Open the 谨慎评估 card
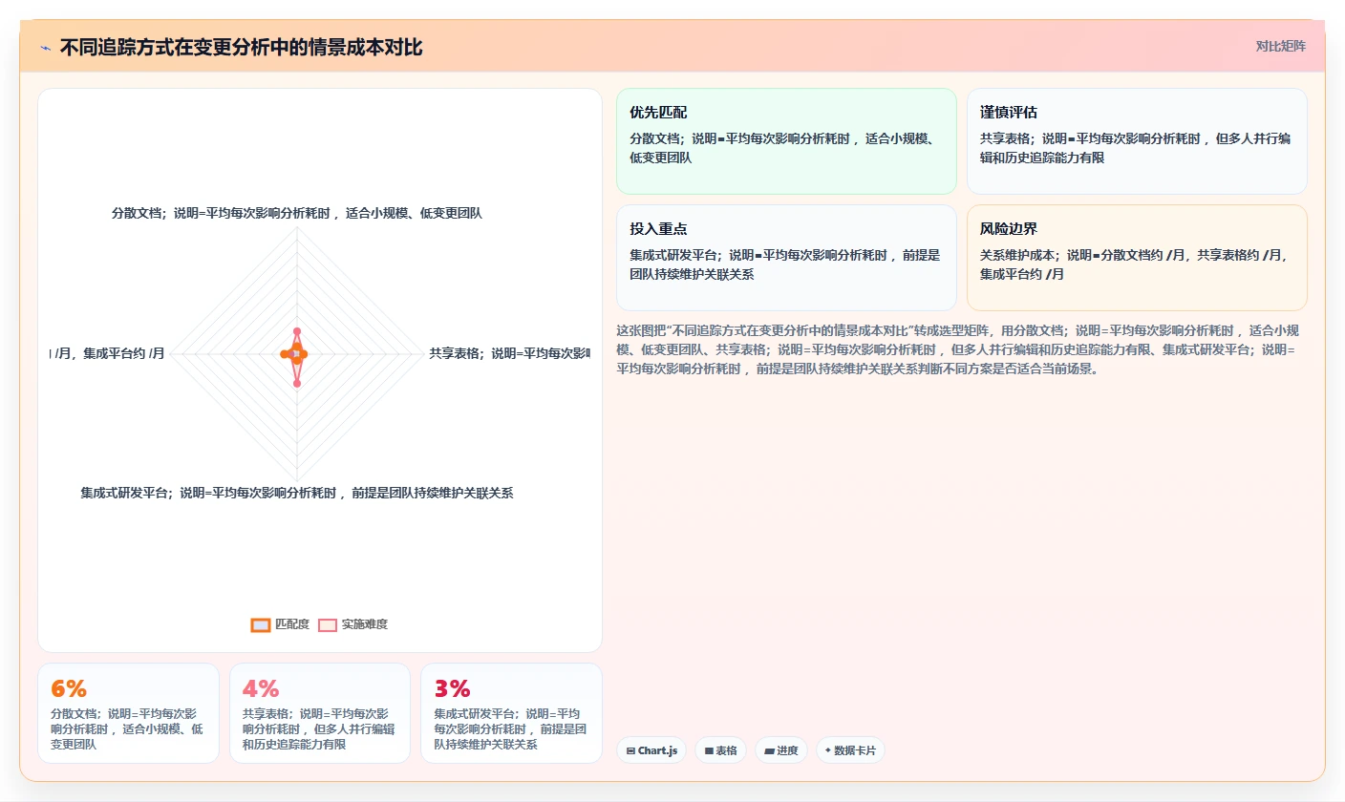Screen dimensions: 1345x802 (x=1137, y=141)
